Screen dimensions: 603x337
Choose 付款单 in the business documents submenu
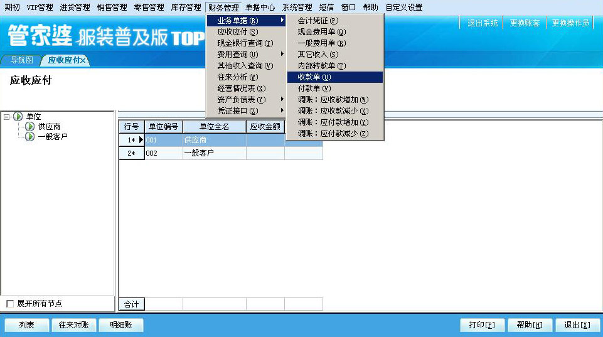coord(314,88)
